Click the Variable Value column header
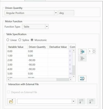 (x=17, y=47)
